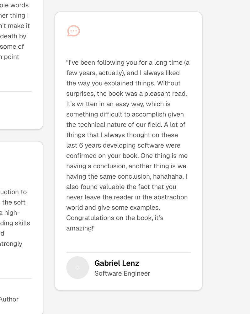This screenshot has height=314, width=250.
Task: Click the "a high-" text in left card
Action: [x=10, y=213]
